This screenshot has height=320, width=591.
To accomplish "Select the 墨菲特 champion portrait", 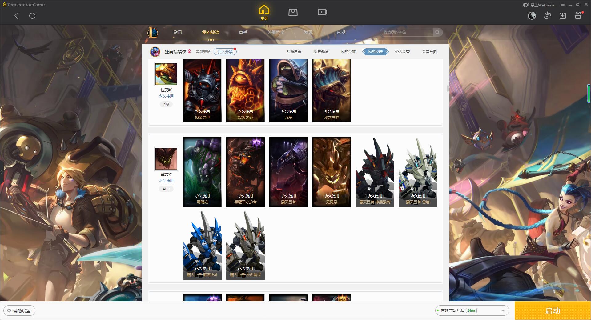I will pyautogui.click(x=166, y=159).
